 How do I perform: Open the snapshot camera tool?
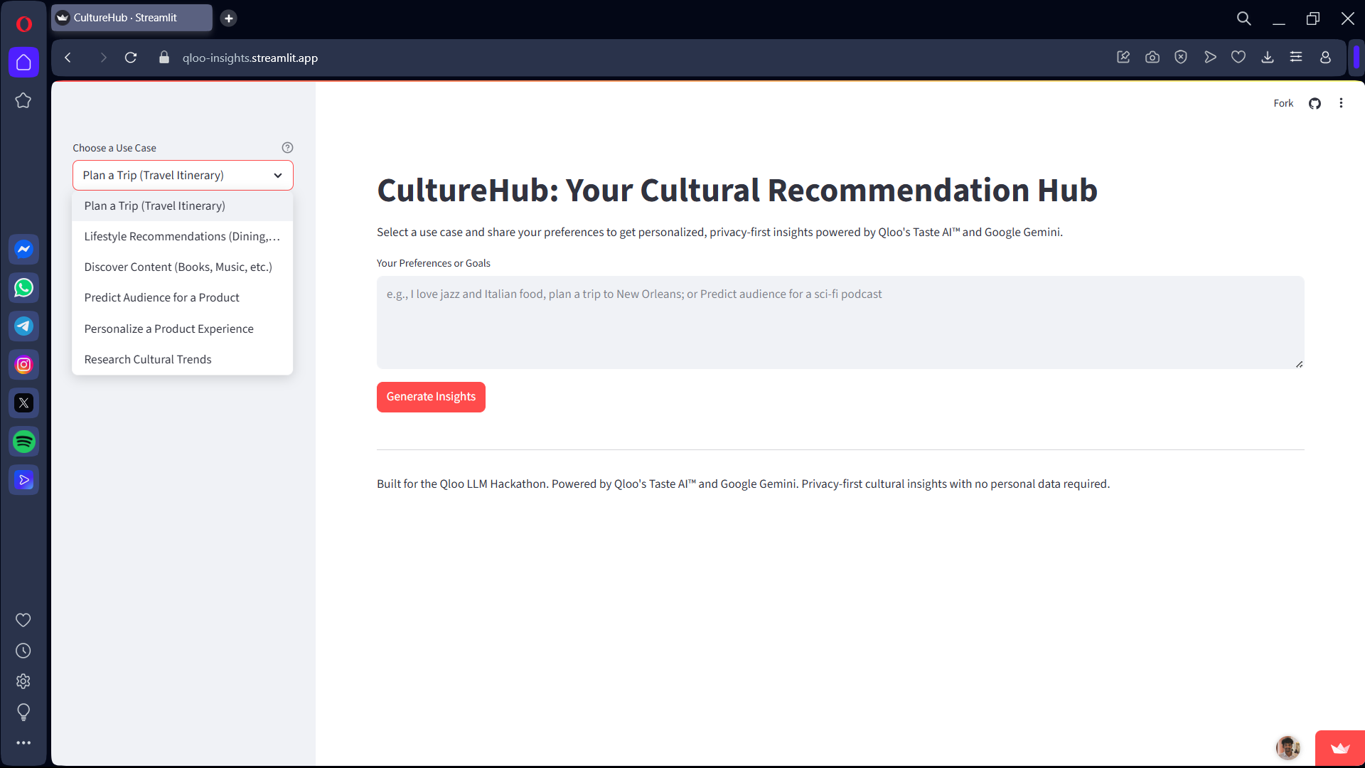(1152, 58)
